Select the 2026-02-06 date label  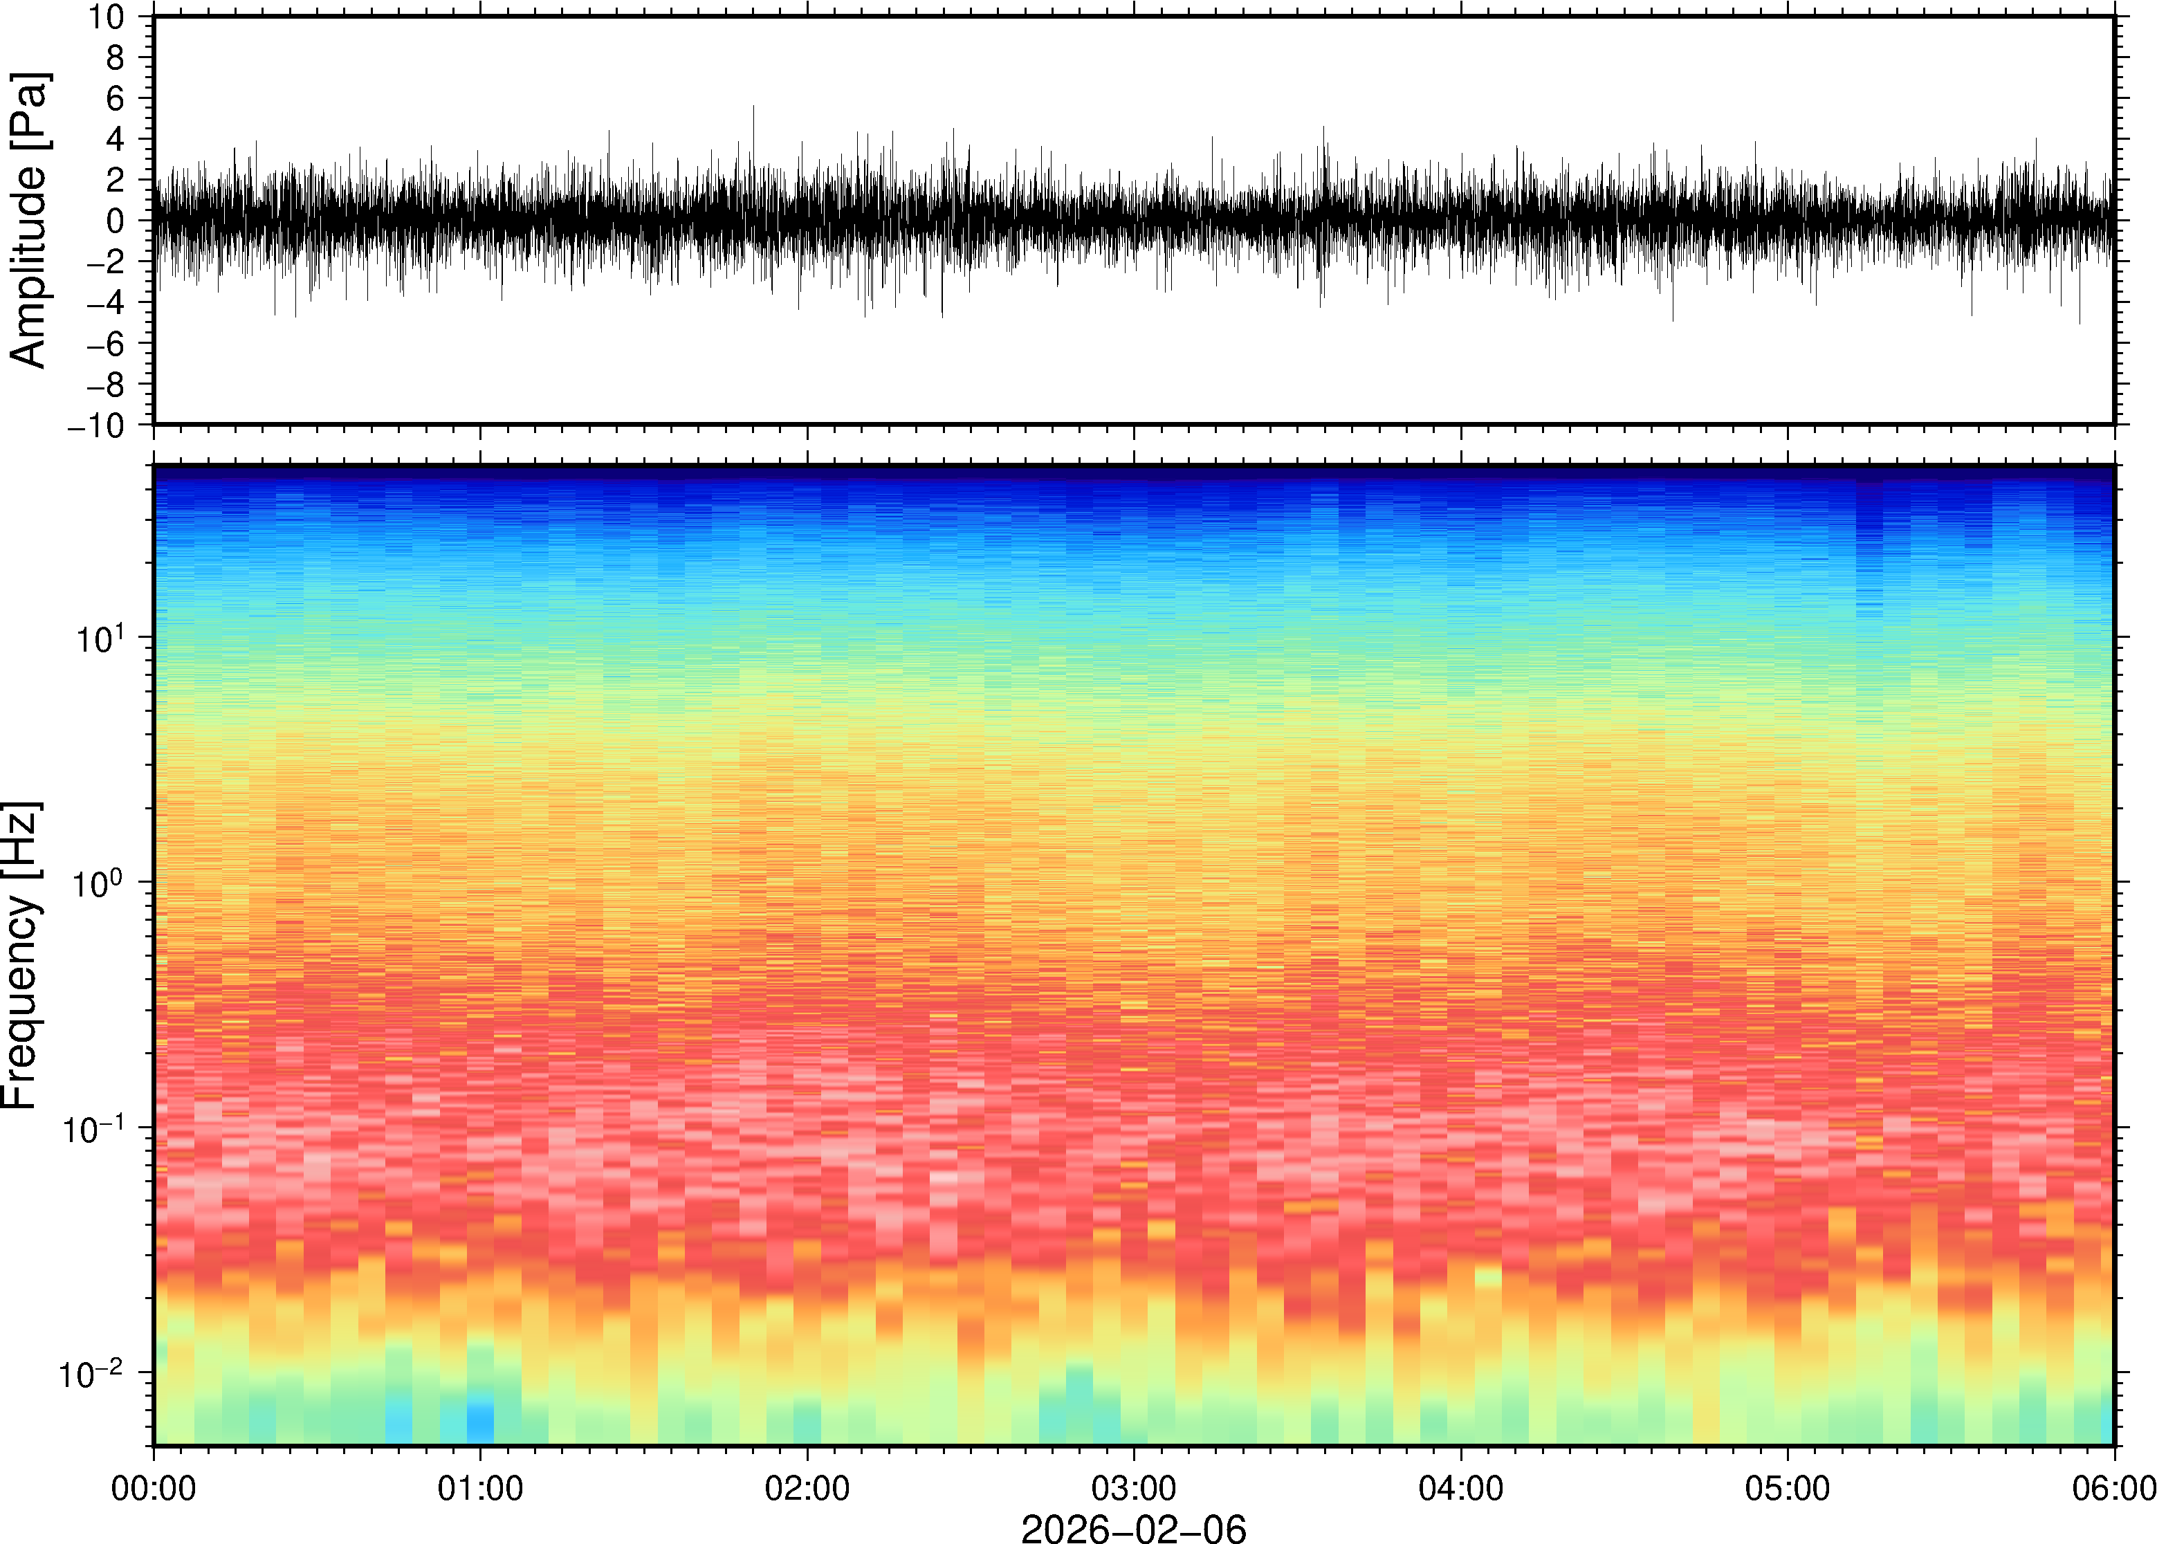pos(1133,1528)
